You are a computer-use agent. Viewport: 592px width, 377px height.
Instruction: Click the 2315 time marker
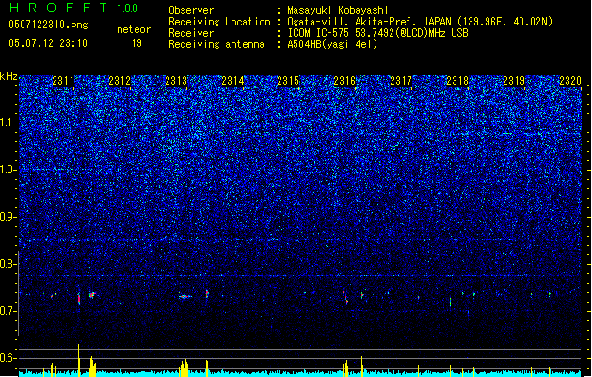[x=288, y=80]
